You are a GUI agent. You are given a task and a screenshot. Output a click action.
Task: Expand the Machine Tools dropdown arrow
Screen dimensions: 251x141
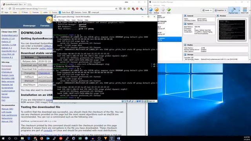pos(239,11)
